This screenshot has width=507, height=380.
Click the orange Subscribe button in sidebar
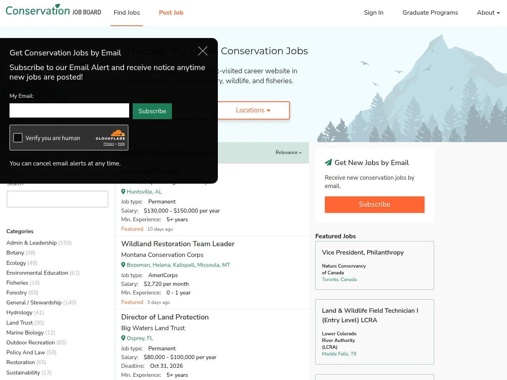[x=375, y=204]
